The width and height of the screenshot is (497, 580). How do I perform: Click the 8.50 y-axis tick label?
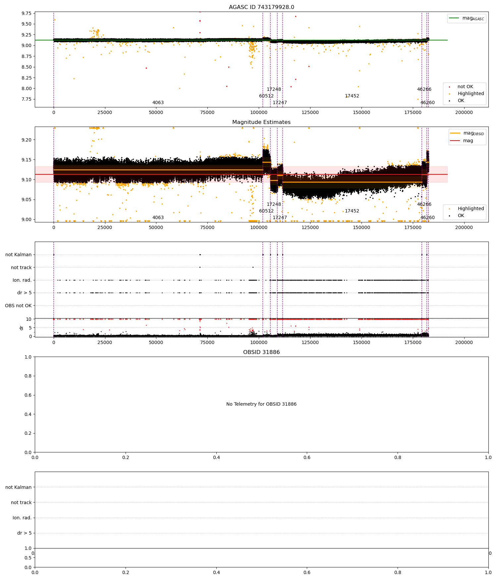coord(27,67)
